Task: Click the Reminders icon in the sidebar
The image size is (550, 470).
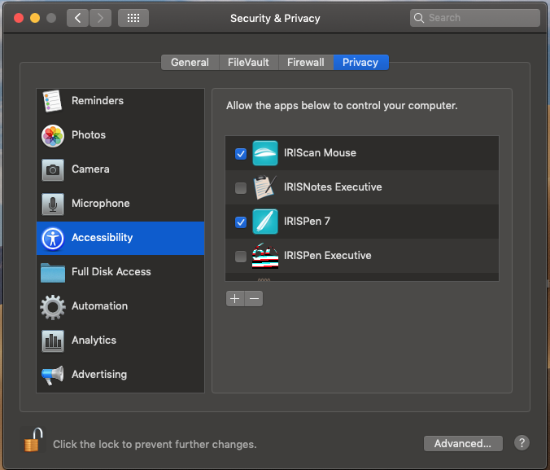Action: 53,101
